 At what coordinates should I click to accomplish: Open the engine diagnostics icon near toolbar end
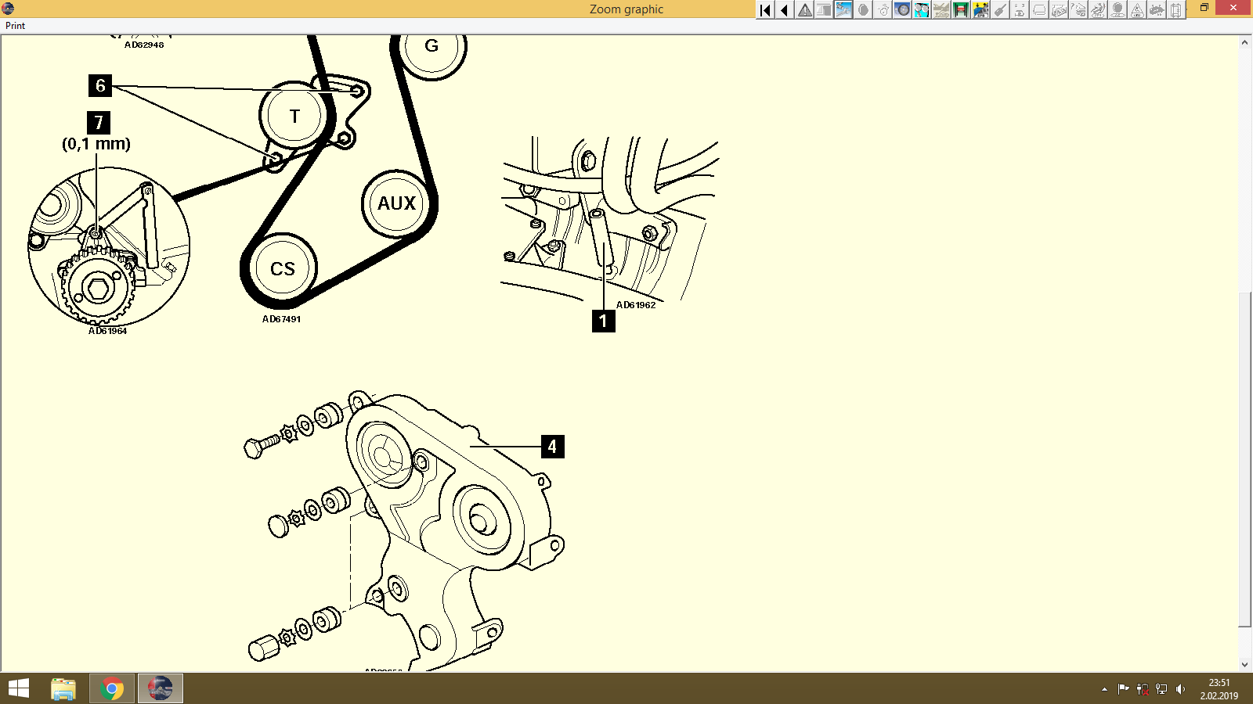1157,10
